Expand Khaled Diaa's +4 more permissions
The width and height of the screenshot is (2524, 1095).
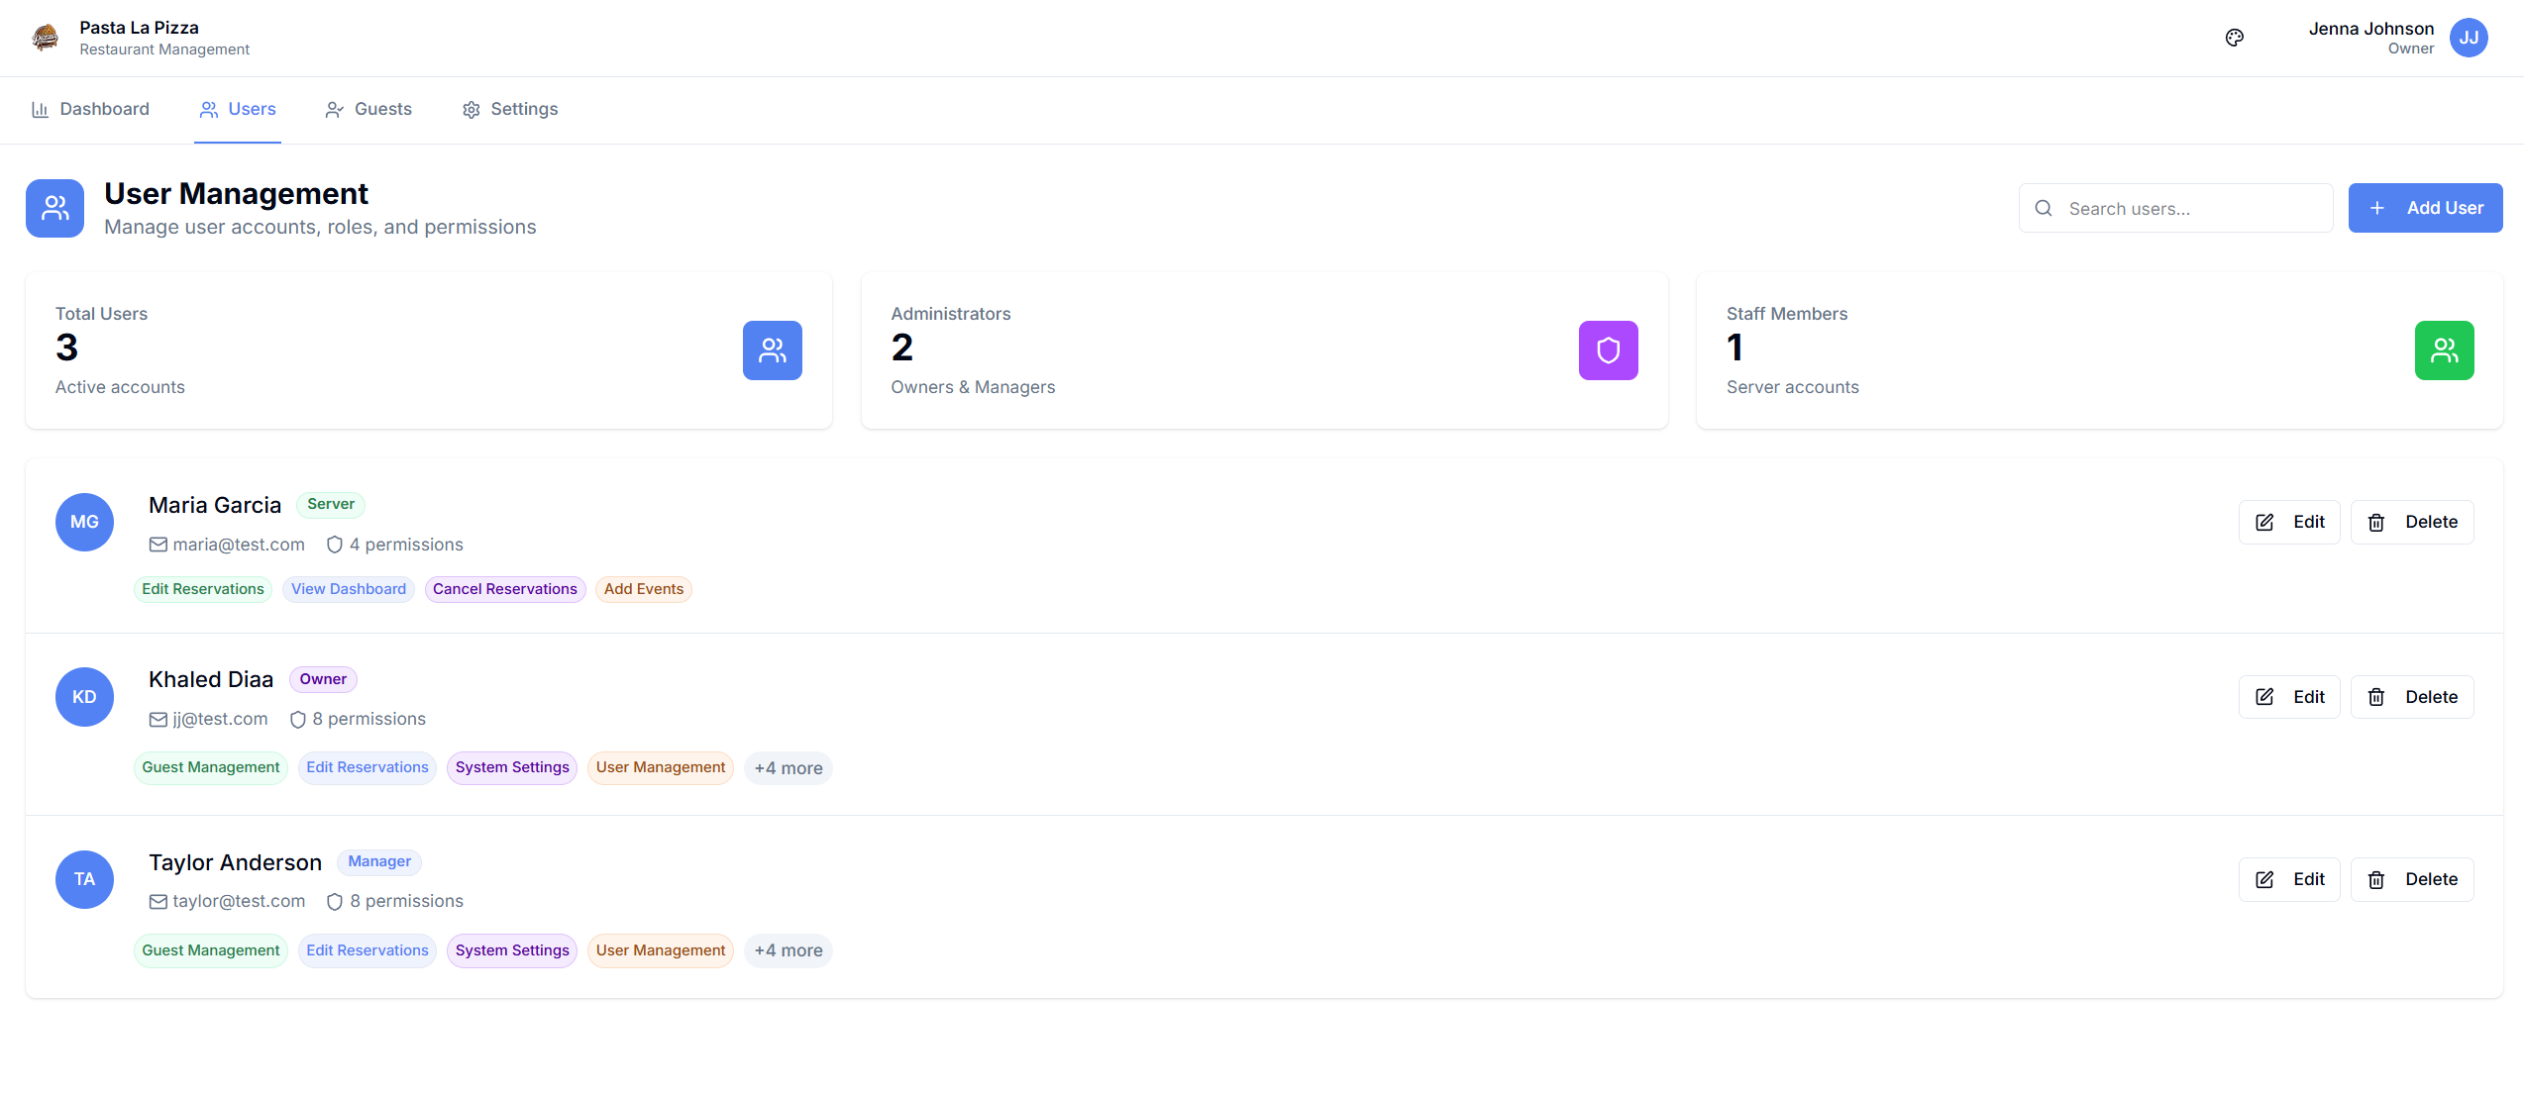click(788, 768)
